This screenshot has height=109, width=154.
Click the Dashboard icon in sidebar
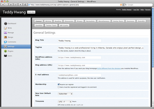[x=6, y=24]
